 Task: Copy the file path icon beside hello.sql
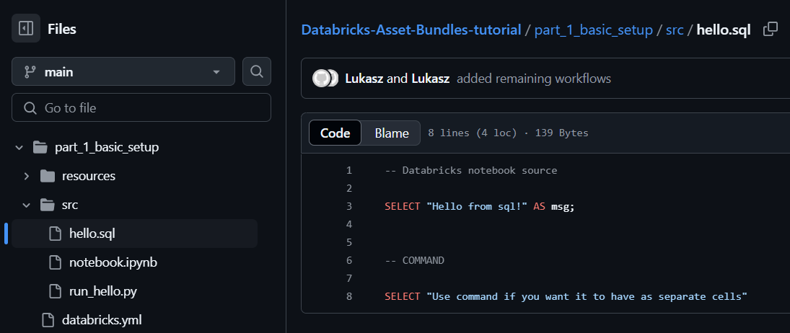[771, 29]
